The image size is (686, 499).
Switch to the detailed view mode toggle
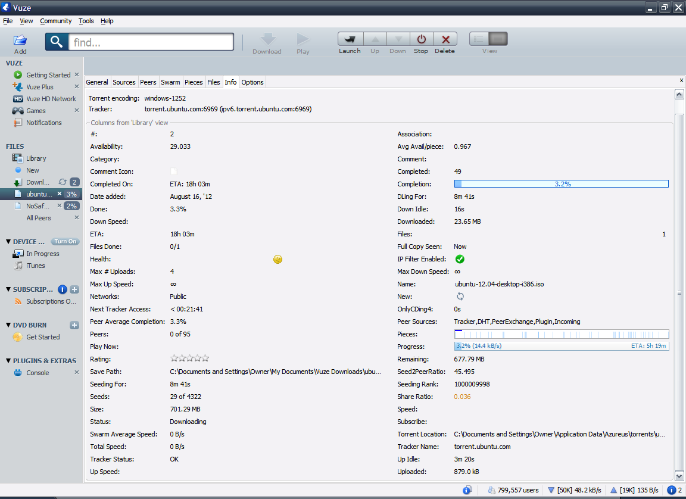click(x=498, y=39)
